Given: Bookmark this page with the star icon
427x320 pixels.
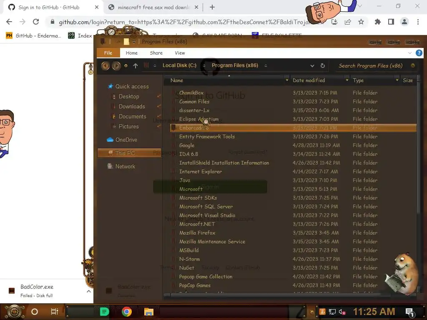Looking at the screenshot, I should point(361,22).
